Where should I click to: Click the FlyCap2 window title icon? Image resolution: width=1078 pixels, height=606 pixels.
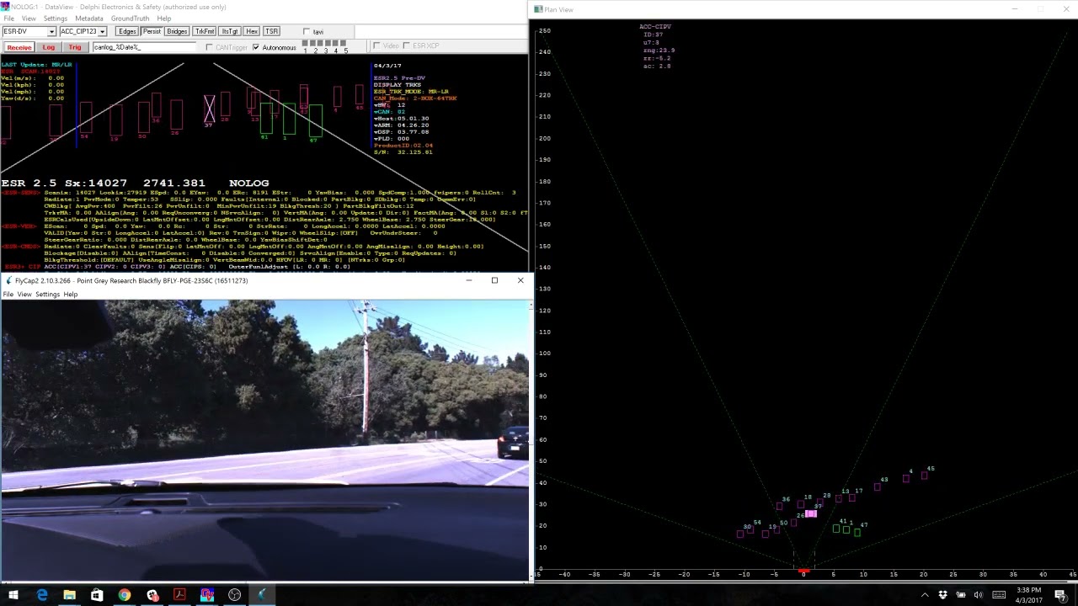pyautogui.click(x=9, y=280)
